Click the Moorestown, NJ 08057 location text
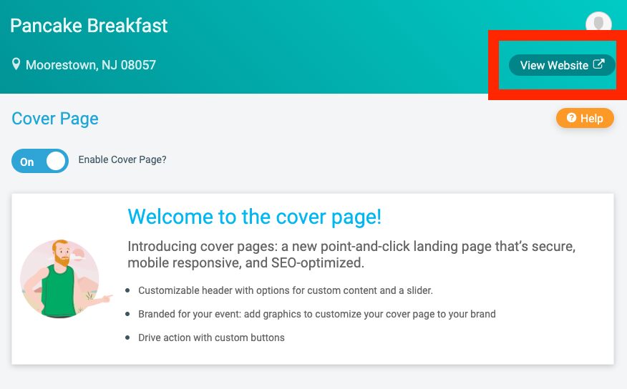The height and width of the screenshot is (389, 627). pyautogui.click(x=91, y=64)
